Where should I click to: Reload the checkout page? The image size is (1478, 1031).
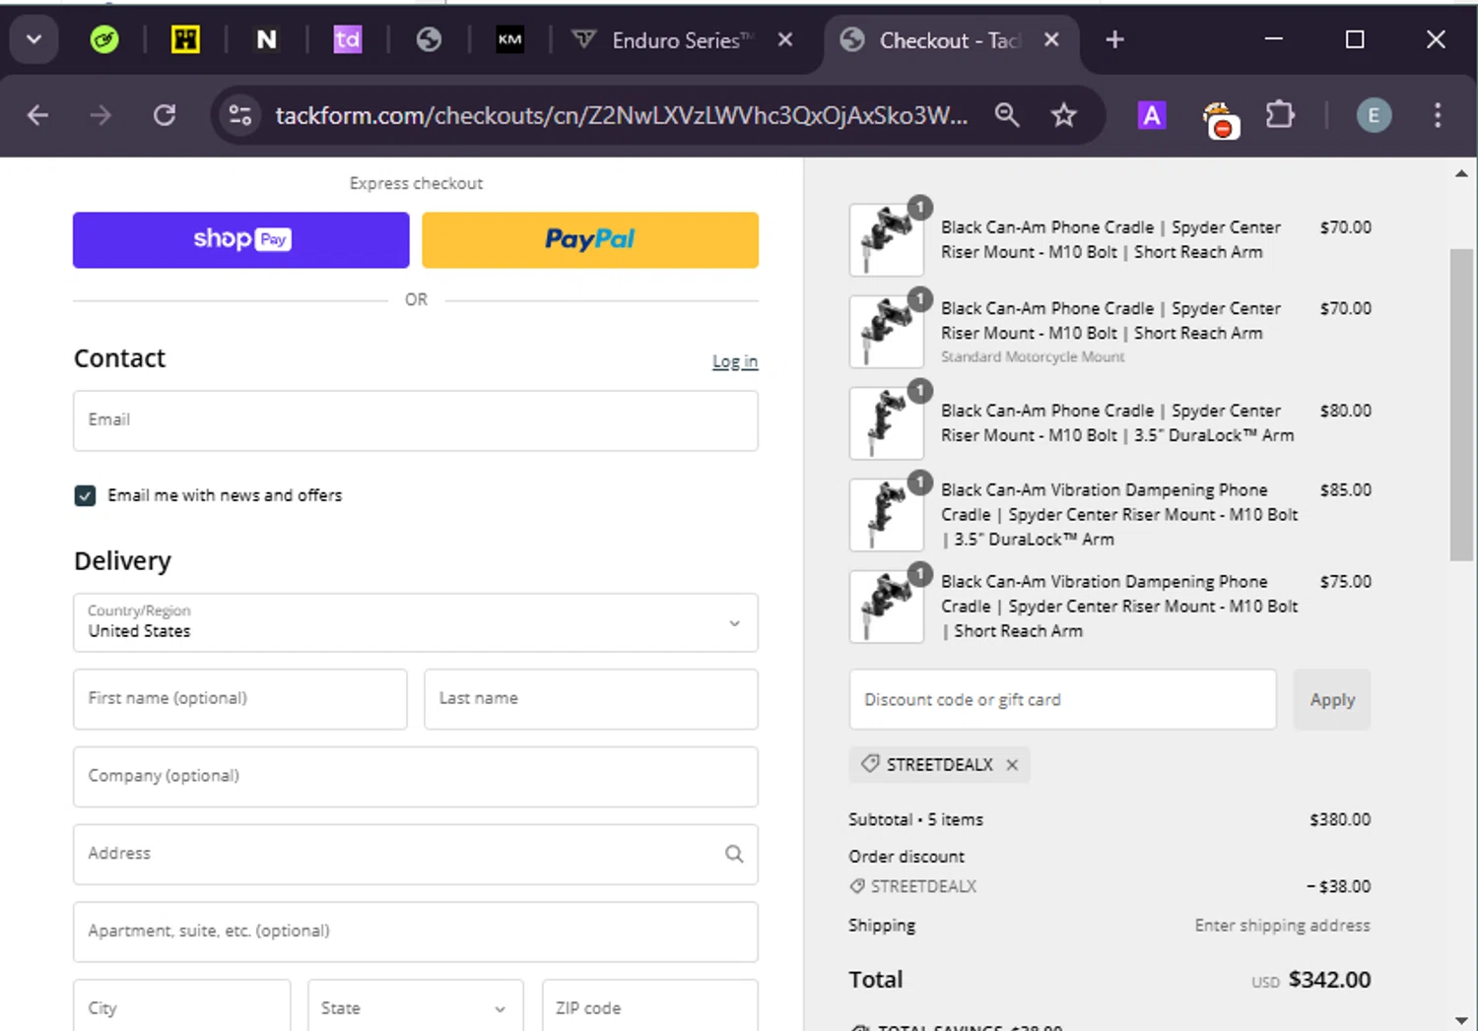tap(165, 115)
